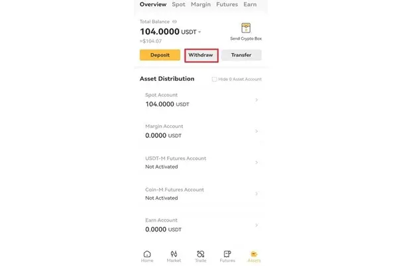Expand Spot Account chevron
The image size is (399, 266).
[256, 100]
